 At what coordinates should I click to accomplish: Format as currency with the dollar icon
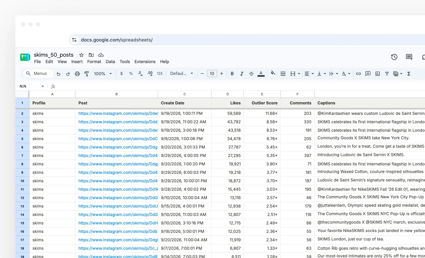pos(121,74)
